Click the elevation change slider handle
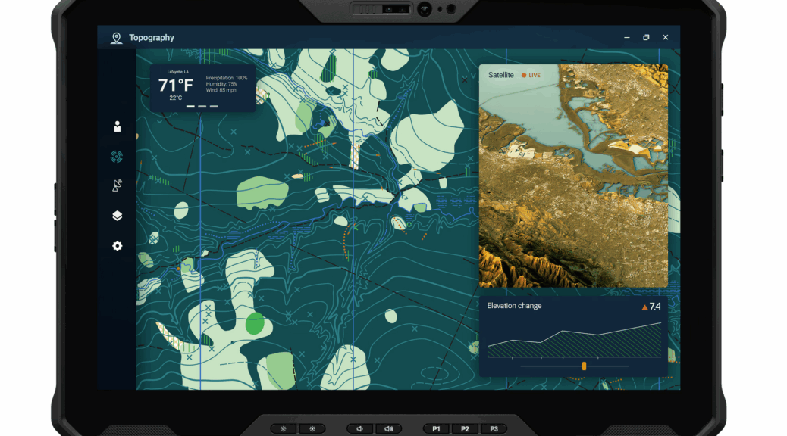 (x=584, y=366)
